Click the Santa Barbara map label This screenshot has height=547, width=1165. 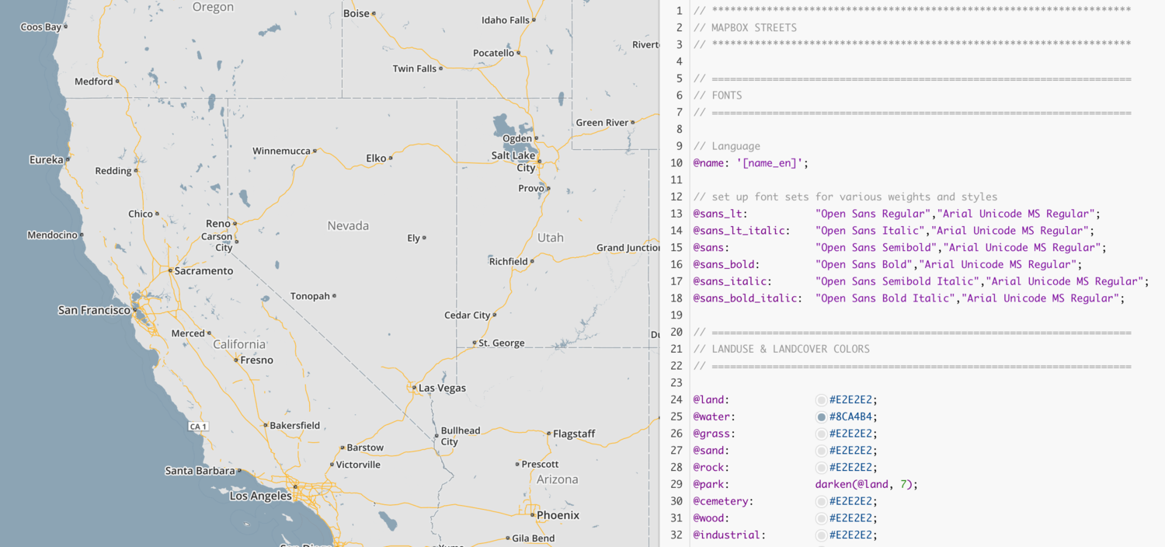(x=200, y=471)
